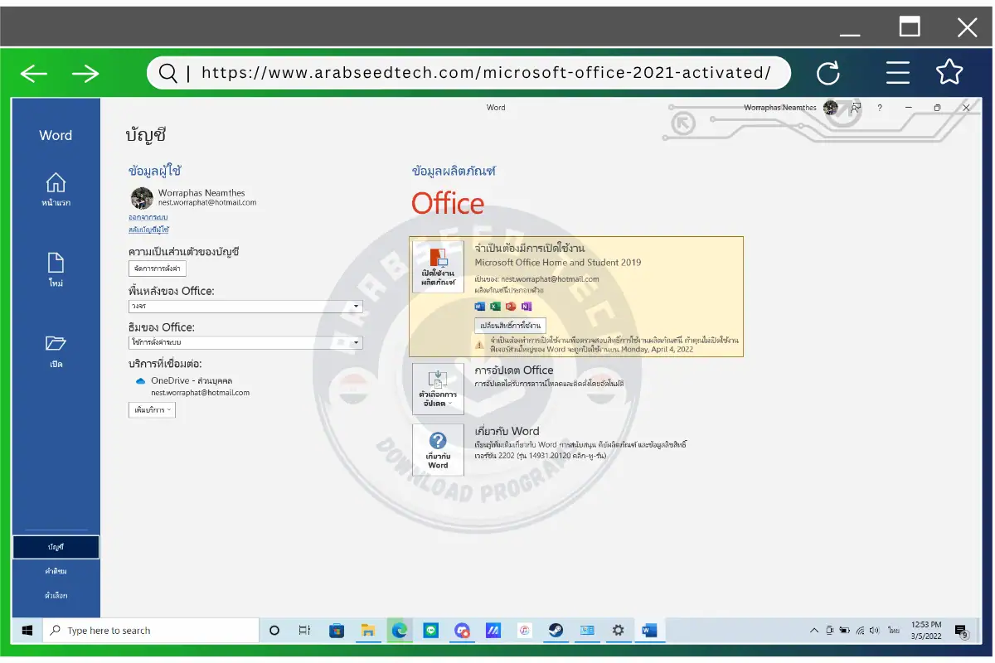Click the Sign out link under user name

pos(148,217)
